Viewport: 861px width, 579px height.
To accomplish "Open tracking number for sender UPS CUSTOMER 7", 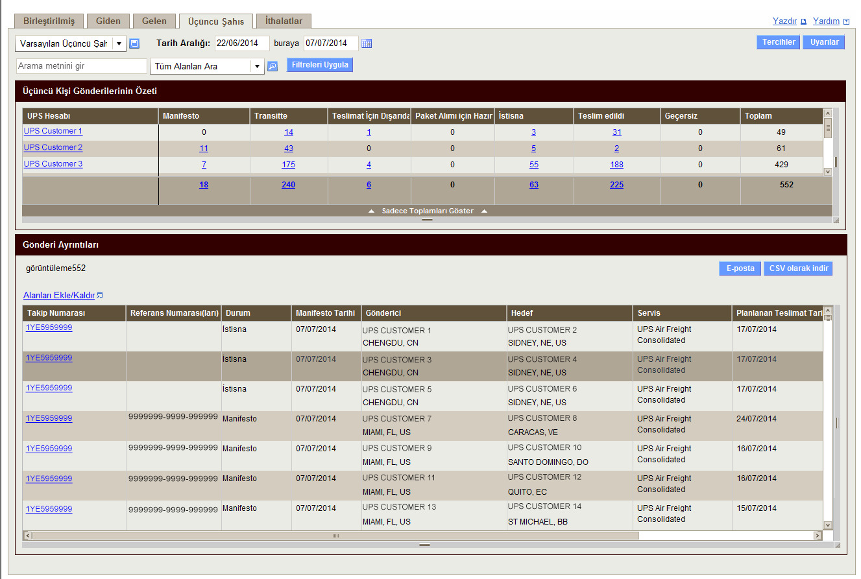I will pos(49,418).
